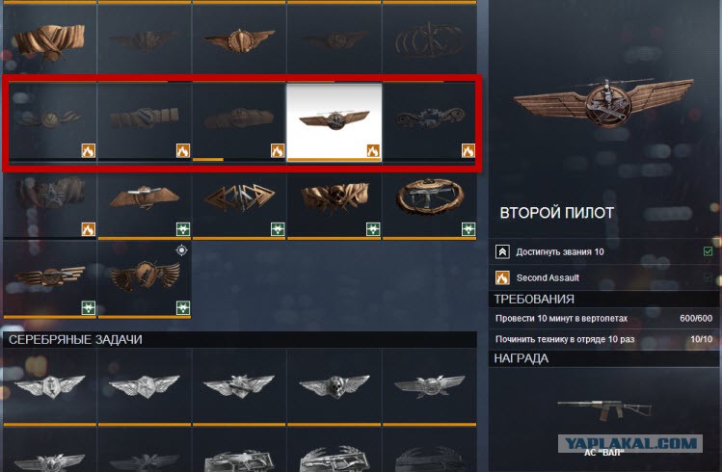This screenshot has width=722, height=472.
Task: Click the green jet icon on the gun ring badge
Action: (468, 228)
